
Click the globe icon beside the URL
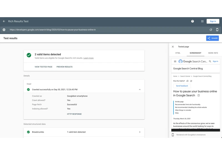point(4,30)
